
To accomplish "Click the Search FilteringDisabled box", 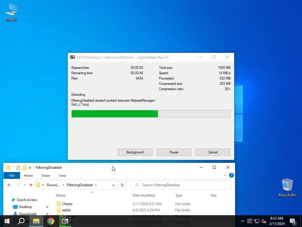I will [181, 185].
